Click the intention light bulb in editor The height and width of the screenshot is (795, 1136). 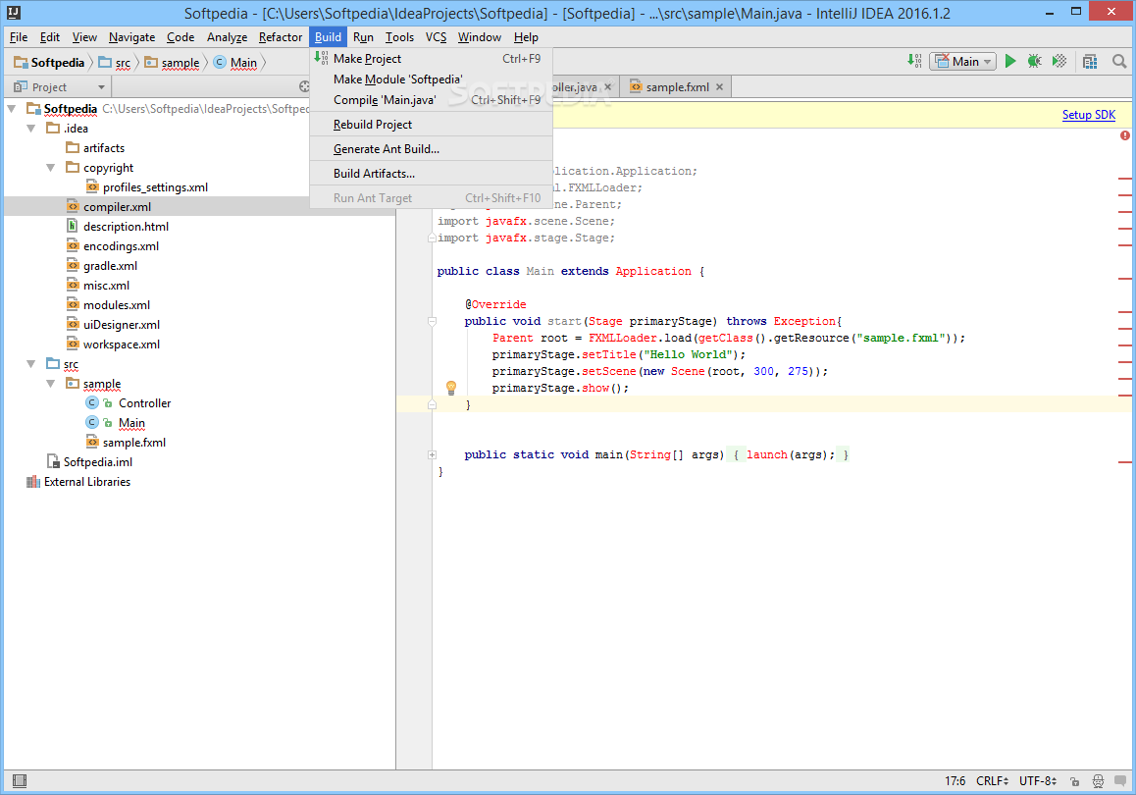(451, 388)
